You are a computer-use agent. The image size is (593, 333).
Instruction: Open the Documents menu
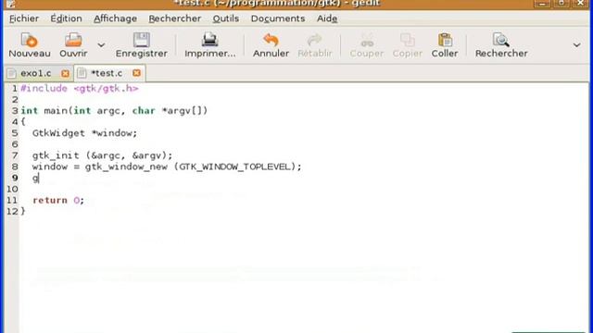278,18
